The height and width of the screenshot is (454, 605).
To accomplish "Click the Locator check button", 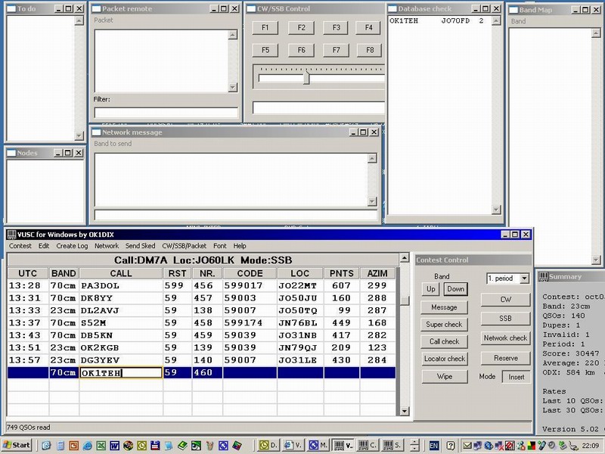I will coord(444,359).
